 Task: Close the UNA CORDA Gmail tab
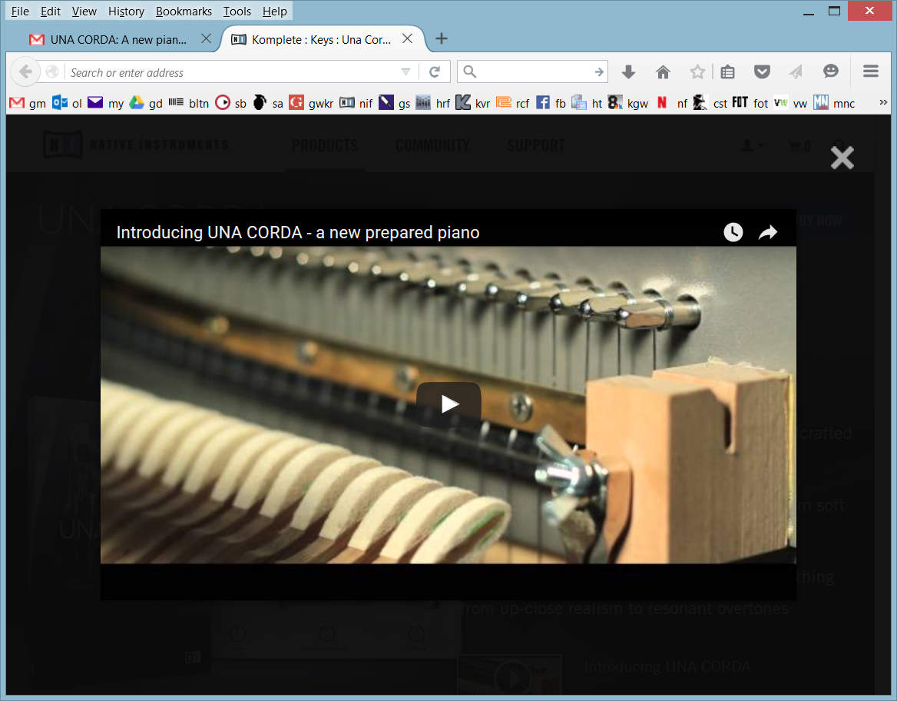coord(207,39)
